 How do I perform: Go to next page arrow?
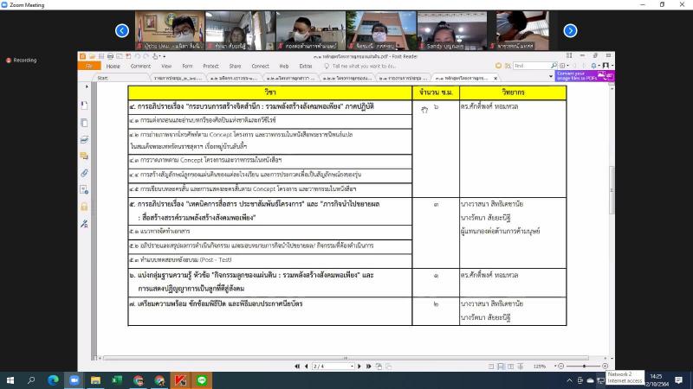[359, 367]
